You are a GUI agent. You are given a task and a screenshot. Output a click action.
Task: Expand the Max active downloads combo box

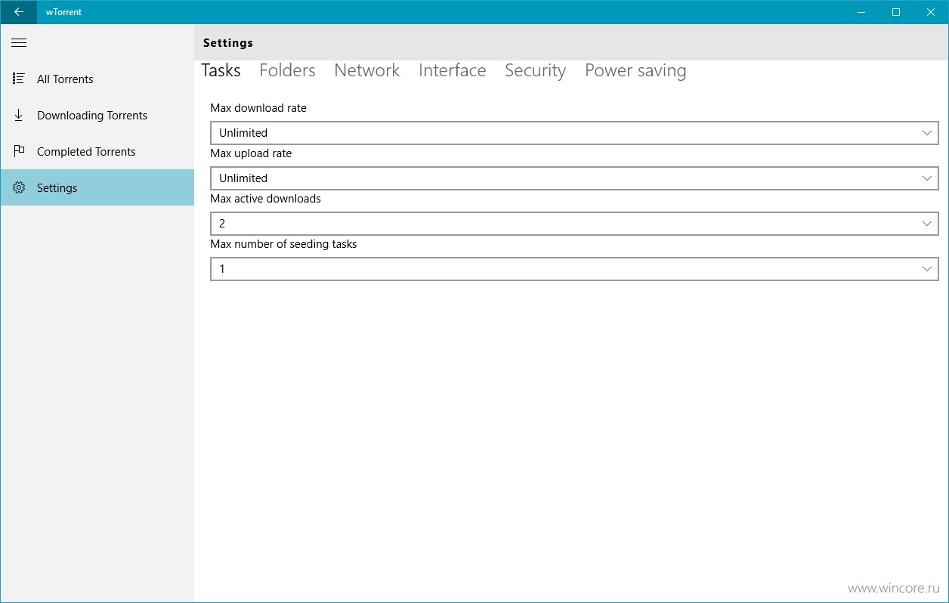pyautogui.click(x=574, y=224)
